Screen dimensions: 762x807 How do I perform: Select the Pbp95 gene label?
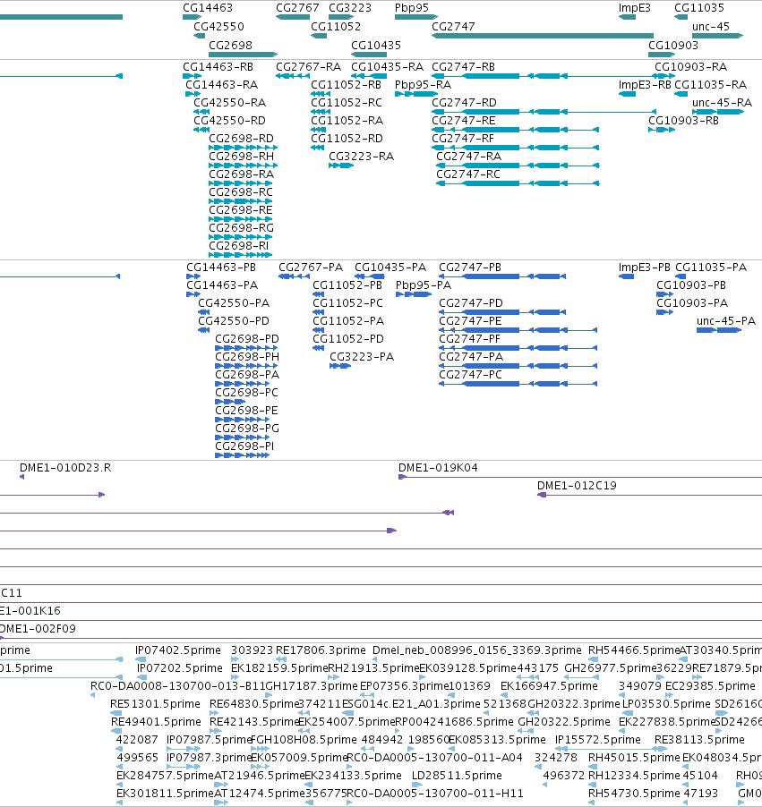point(412,8)
